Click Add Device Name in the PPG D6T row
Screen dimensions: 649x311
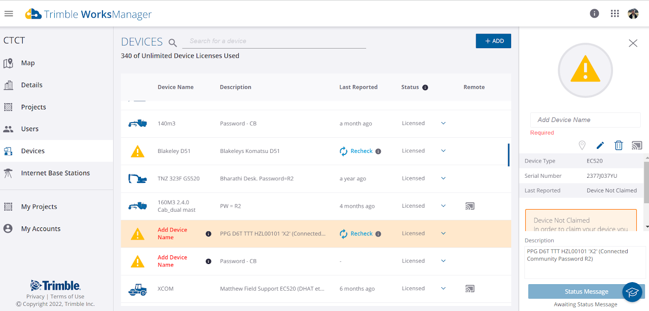click(x=172, y=234)
